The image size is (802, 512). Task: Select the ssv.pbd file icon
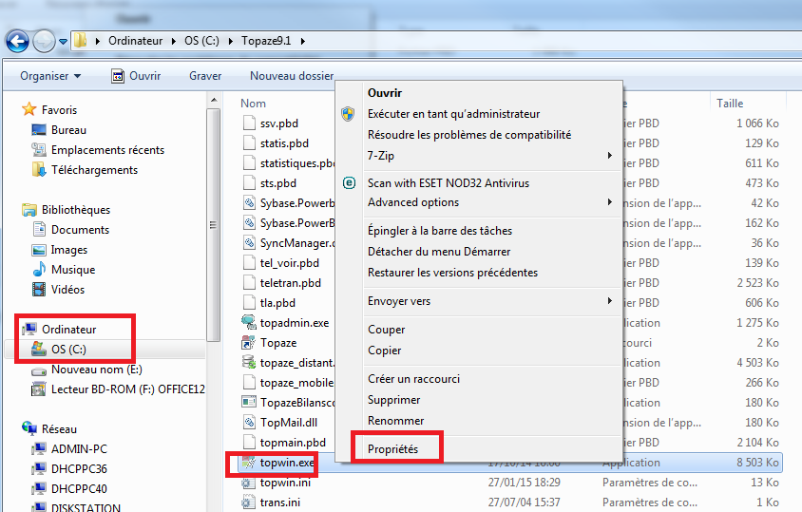249,123
